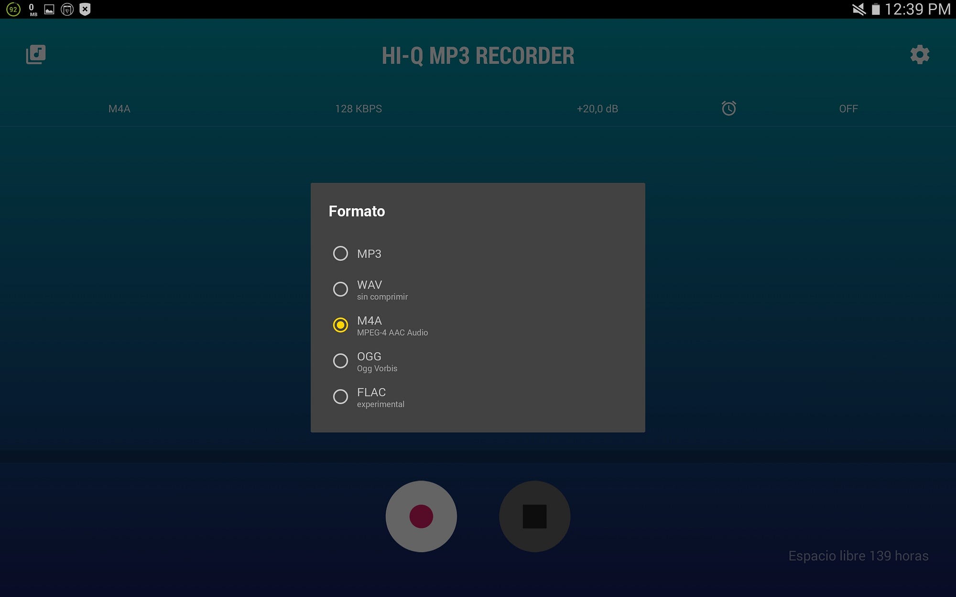This screenshot has height=597, width=956.
Task: Click the M4A format indicator in header
Action: coord(119,109)
